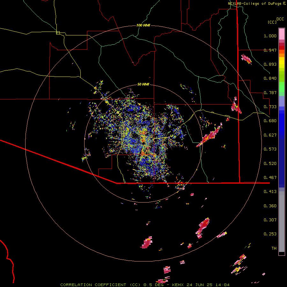Click the 0.573 scale value
The image size is (287, 287).
click(270, 149)
